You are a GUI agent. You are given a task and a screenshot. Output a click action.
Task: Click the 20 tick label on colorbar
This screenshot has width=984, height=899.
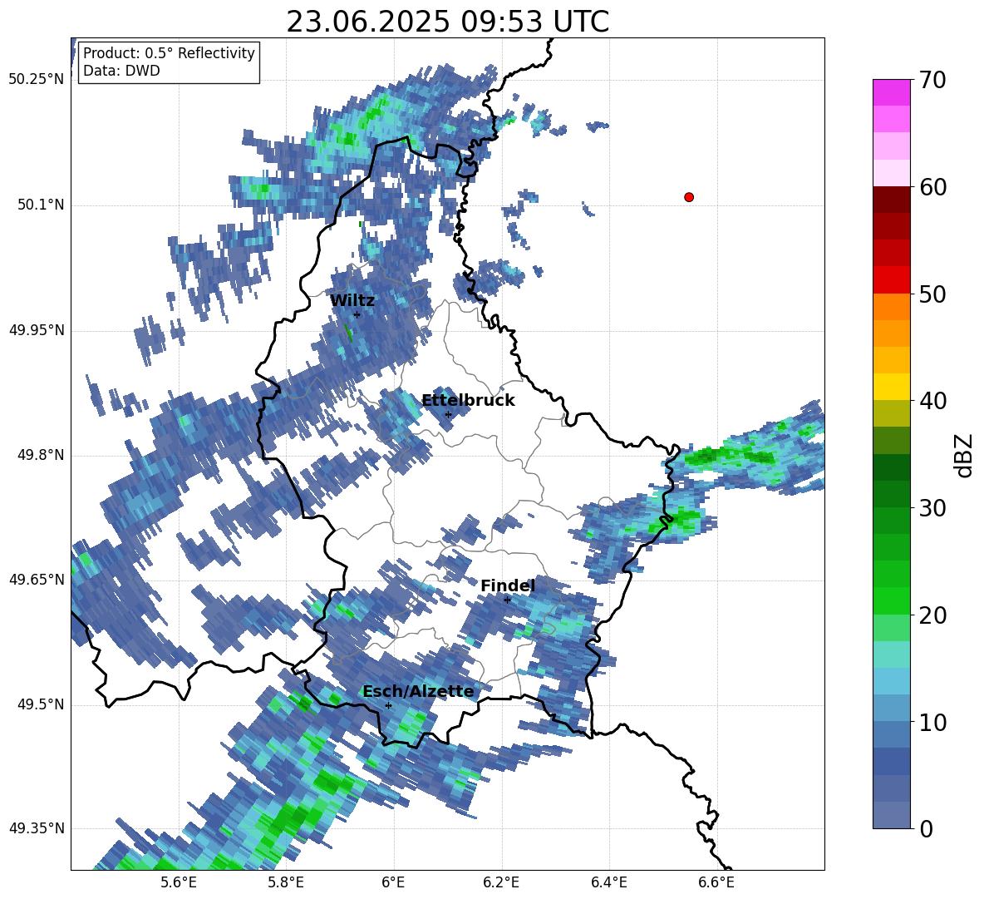point(932,615)
